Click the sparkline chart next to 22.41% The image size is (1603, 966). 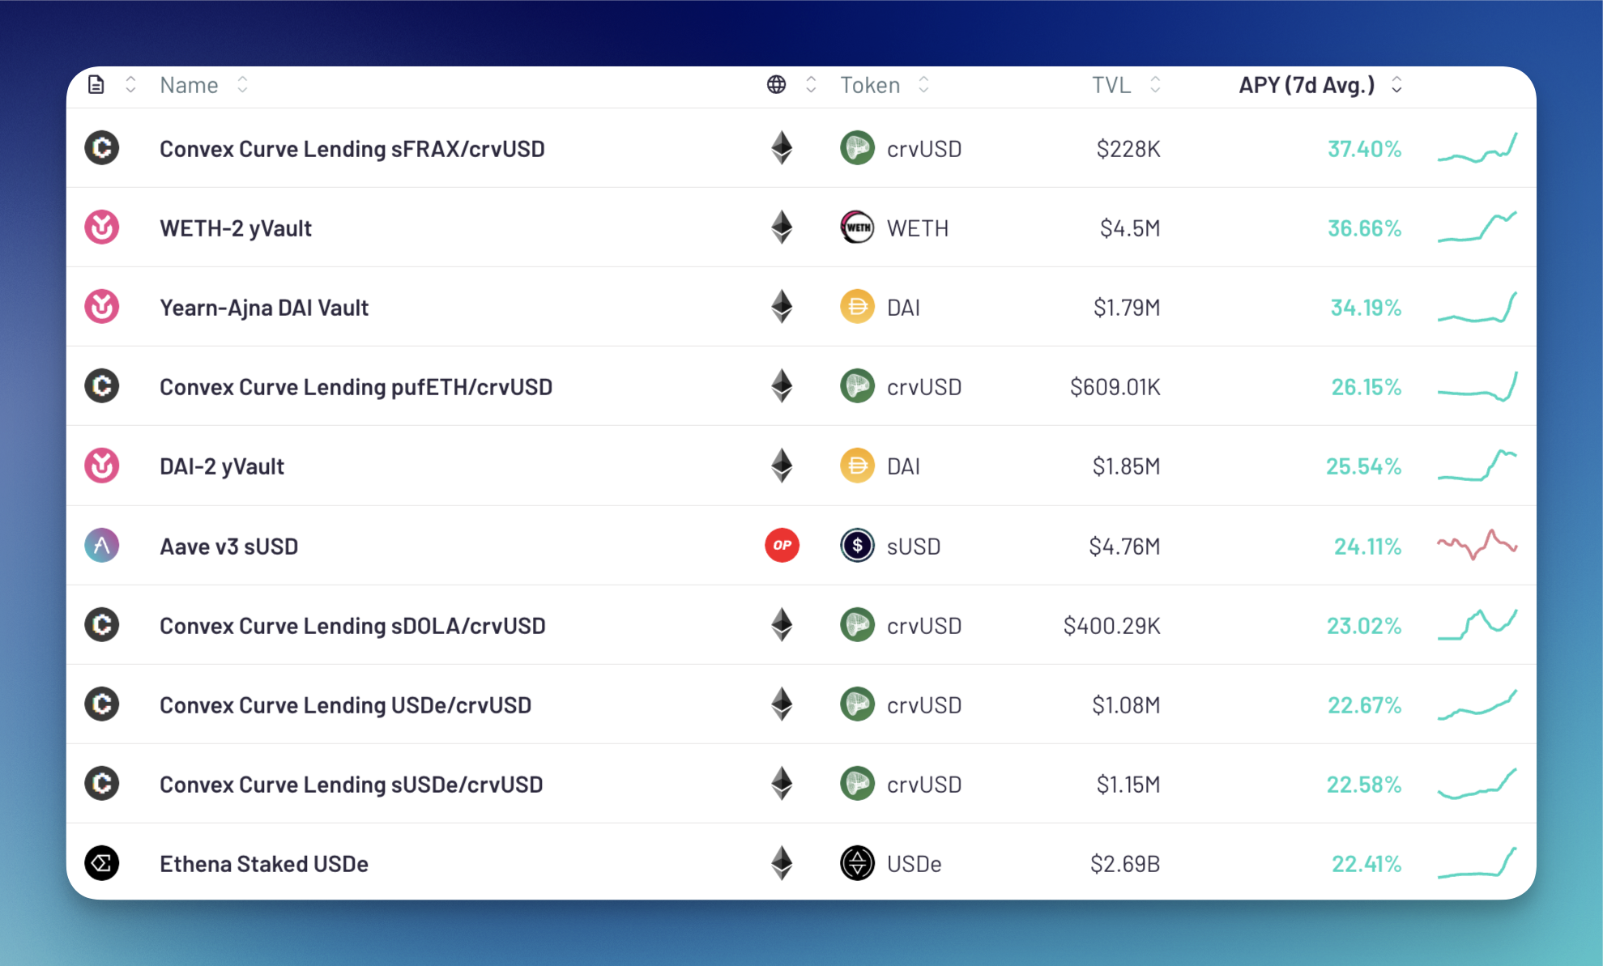tap(1477, 862)
